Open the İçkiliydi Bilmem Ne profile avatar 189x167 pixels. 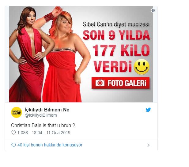[x=17, y=112]
